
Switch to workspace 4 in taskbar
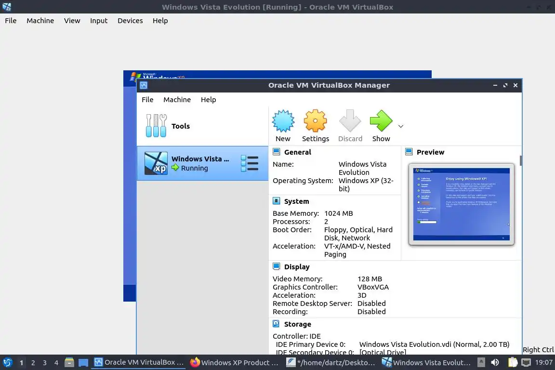point(56,363)
